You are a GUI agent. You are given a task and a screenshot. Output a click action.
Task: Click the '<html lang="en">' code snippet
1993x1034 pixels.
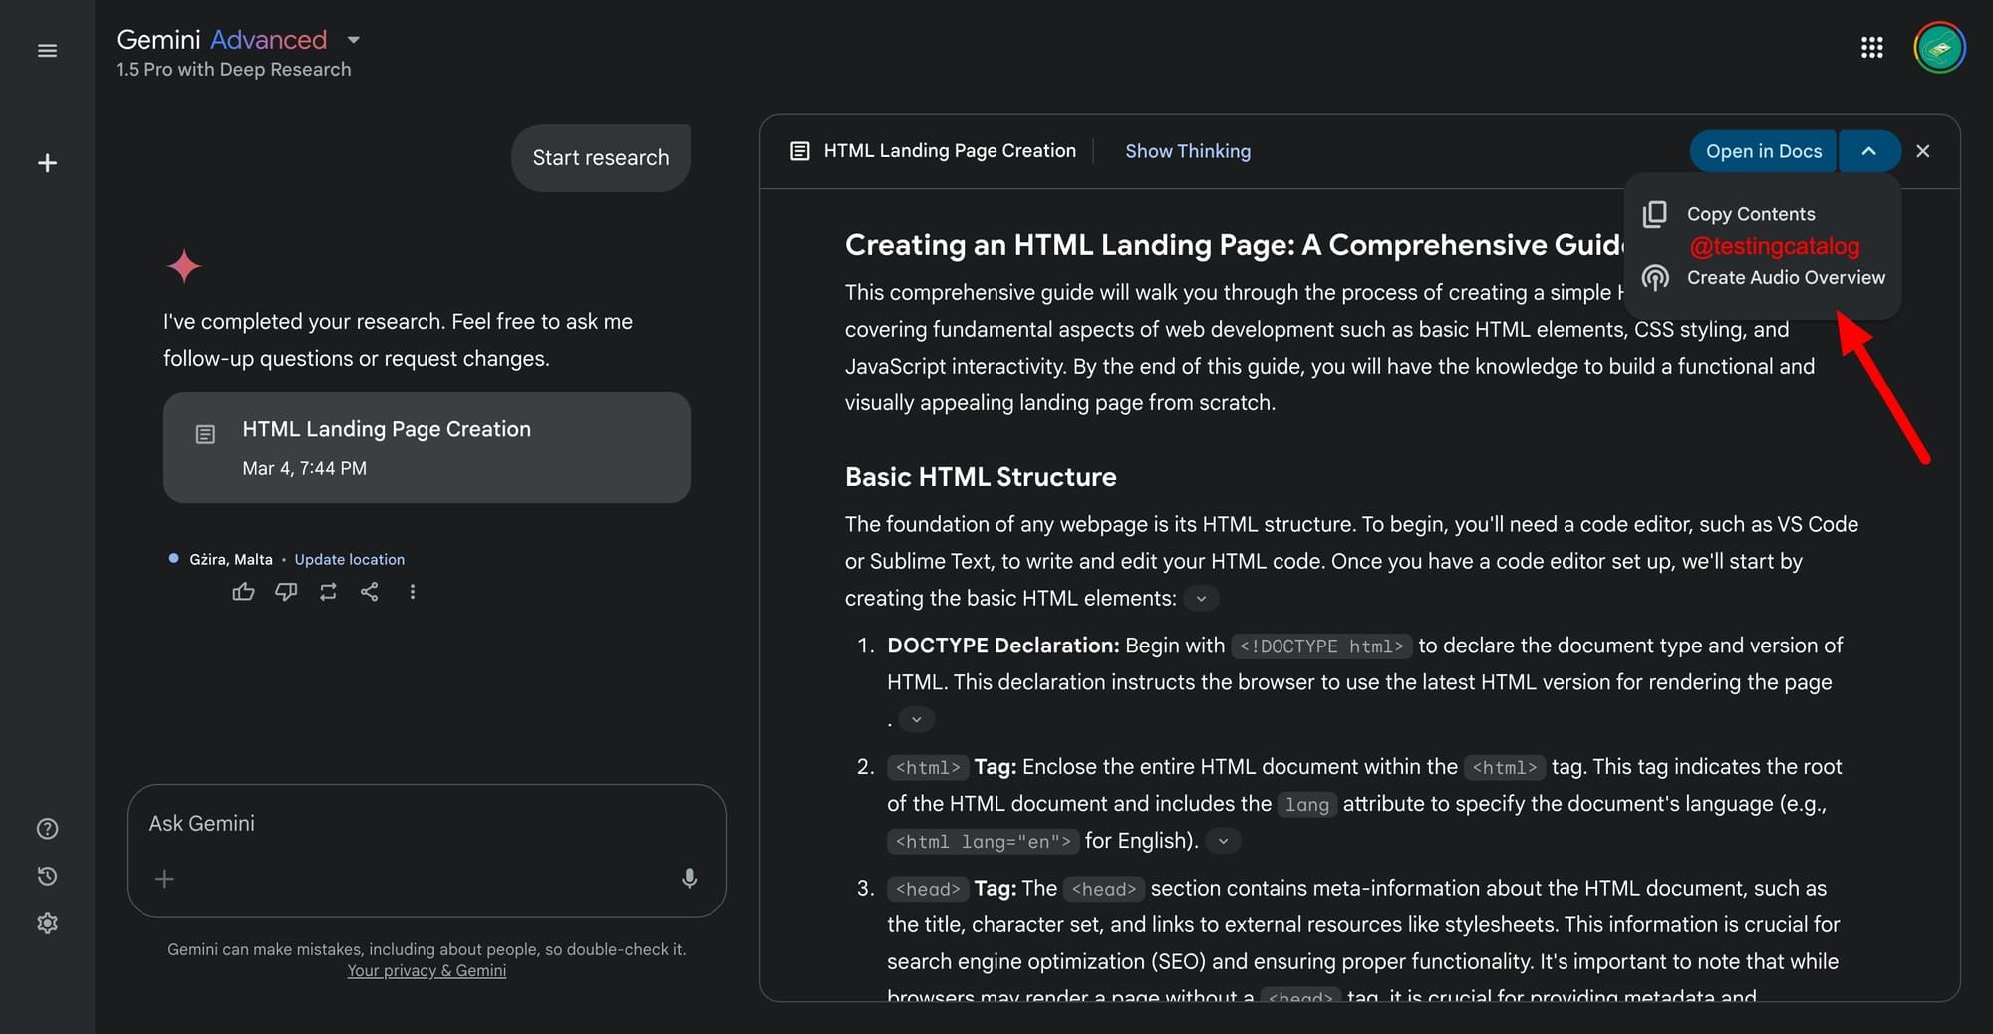pos(983,842)
